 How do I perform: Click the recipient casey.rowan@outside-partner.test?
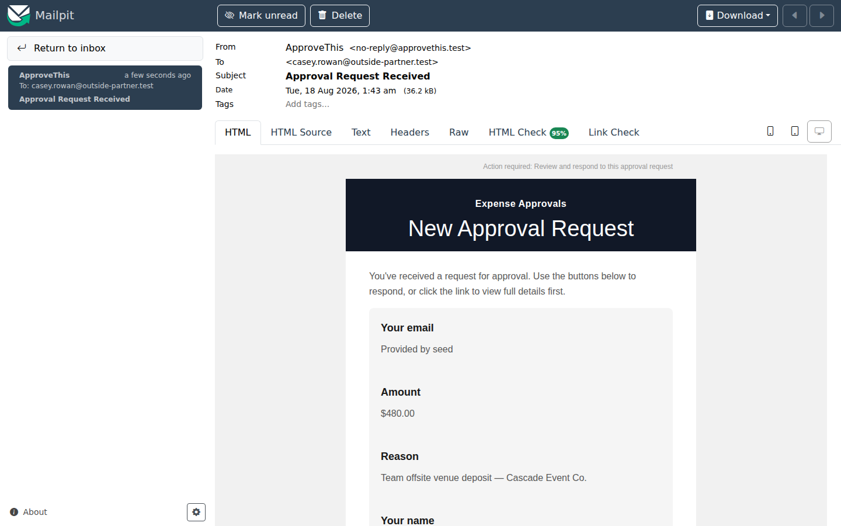[362, 62]
